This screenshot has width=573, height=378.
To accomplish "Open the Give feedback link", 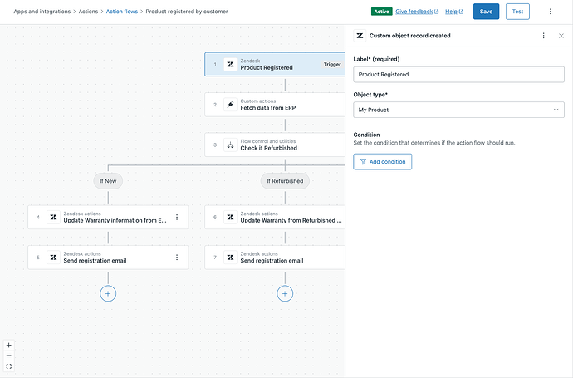I will (417, 12).
